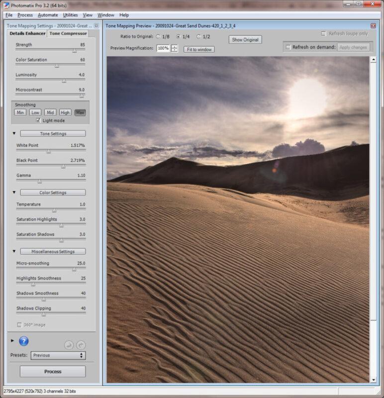Click the blue help question mark icon
Image resolution: width=384 pixels, height=398 pixels.
pyautogui.click(x=24, y=341)
